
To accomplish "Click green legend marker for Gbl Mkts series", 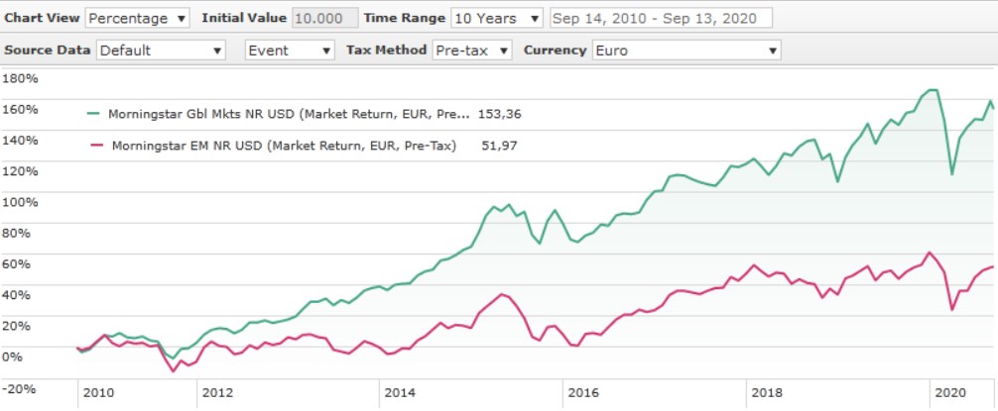I will pos(94,114).
